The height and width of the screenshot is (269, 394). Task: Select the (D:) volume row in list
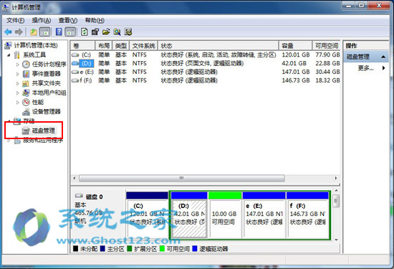pos(206,63)
